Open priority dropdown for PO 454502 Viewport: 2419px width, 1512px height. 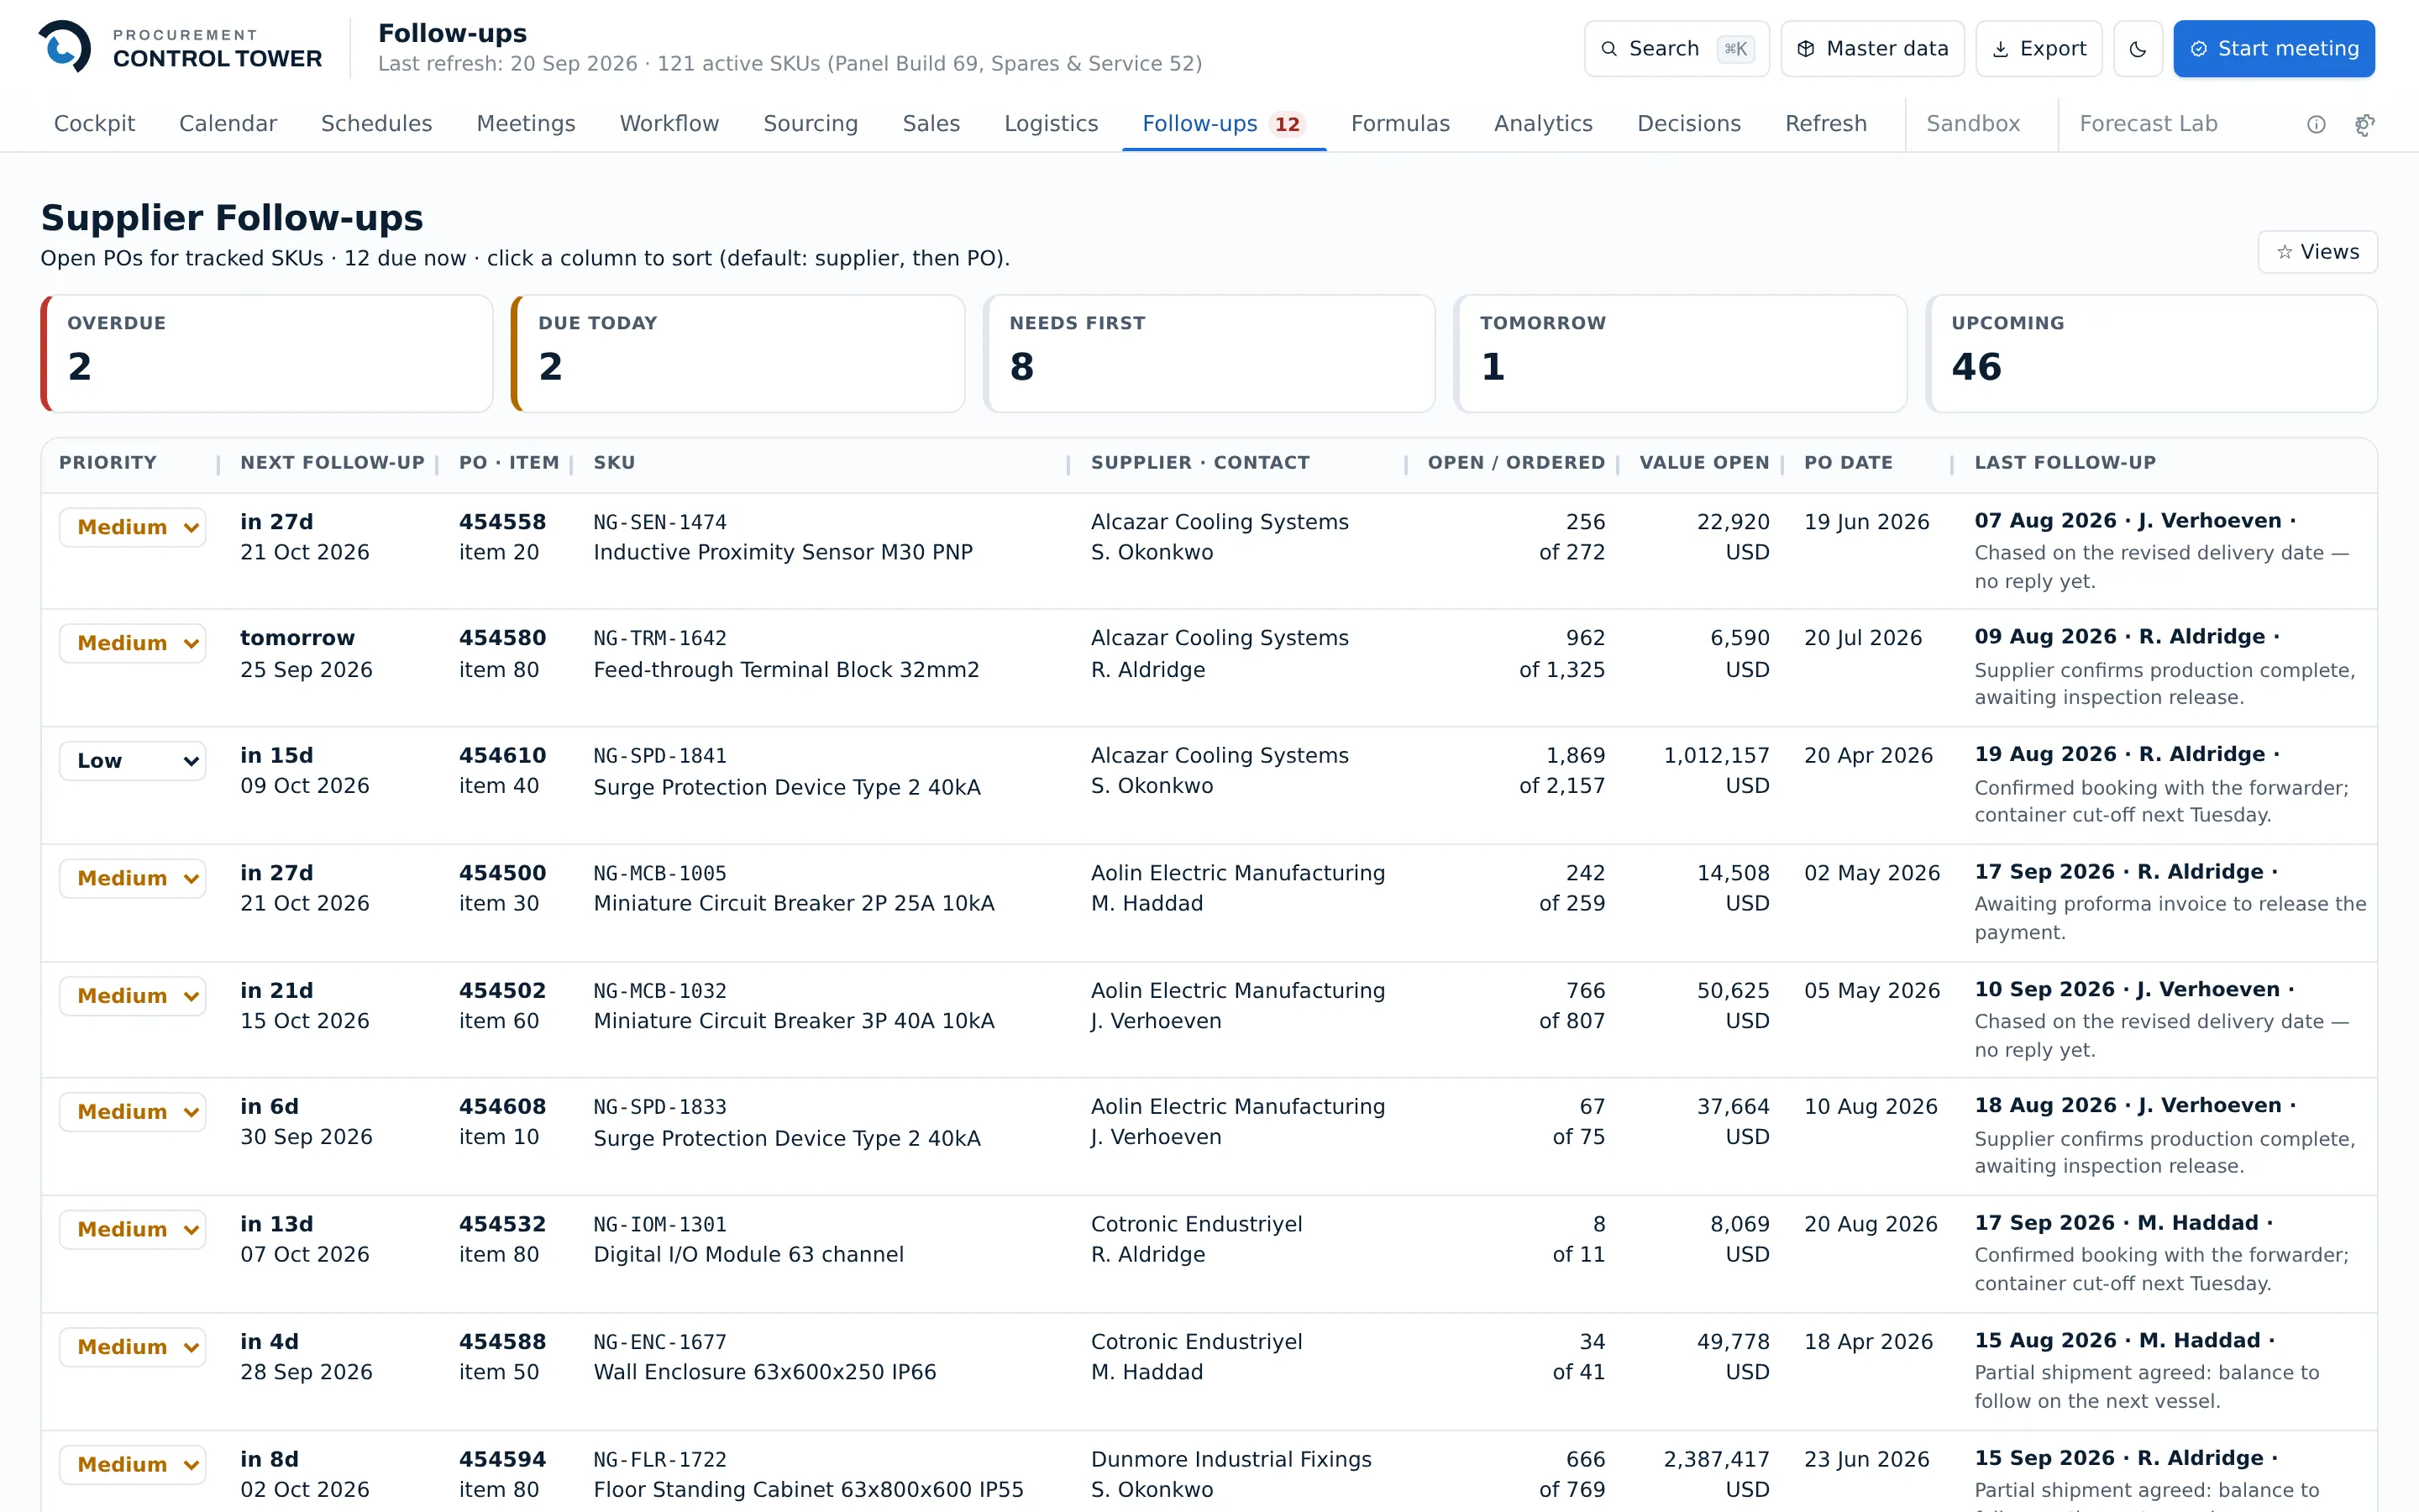point(133,996)
